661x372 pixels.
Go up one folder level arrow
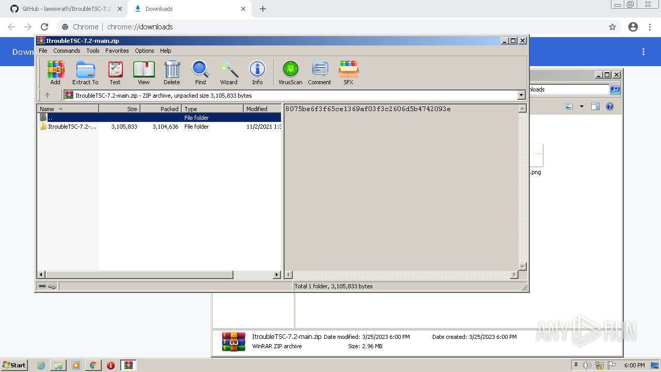(x=48, y=95)
